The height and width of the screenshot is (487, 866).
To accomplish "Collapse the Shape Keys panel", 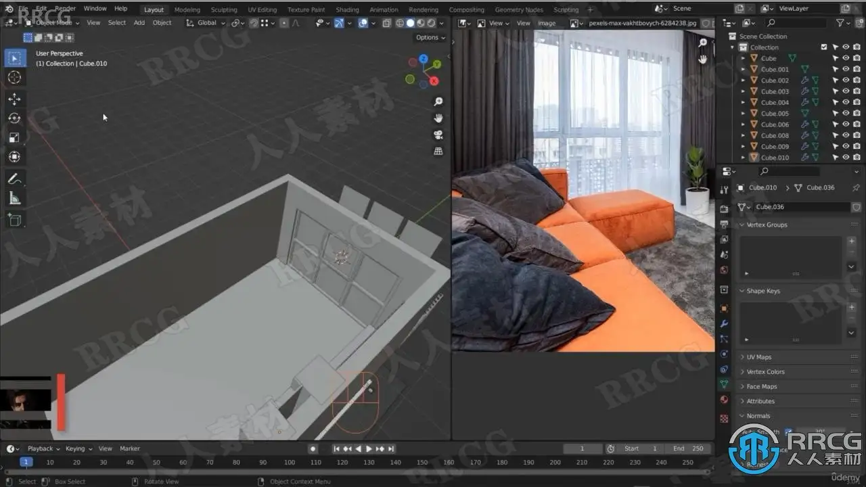I will click(x=762, y=291).
